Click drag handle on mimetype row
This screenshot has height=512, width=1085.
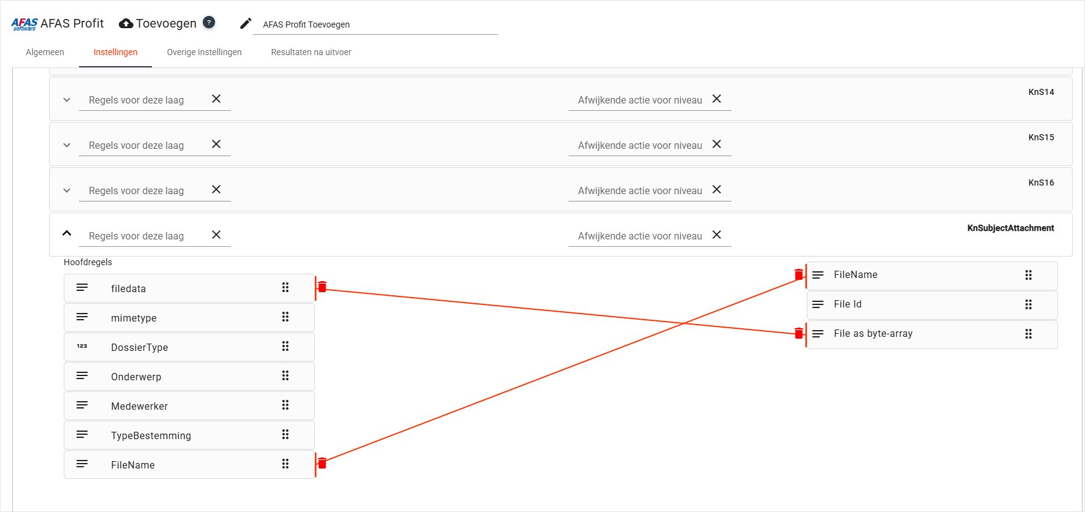click(x=285, y=317)
